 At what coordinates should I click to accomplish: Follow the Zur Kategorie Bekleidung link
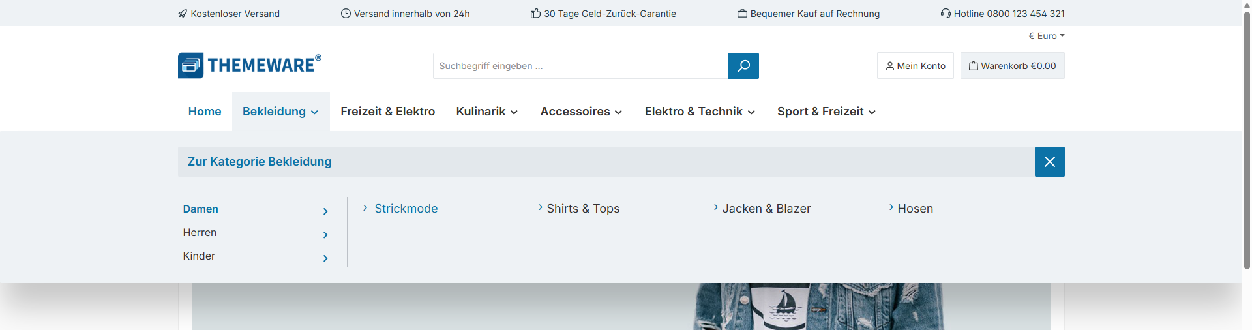260,162
